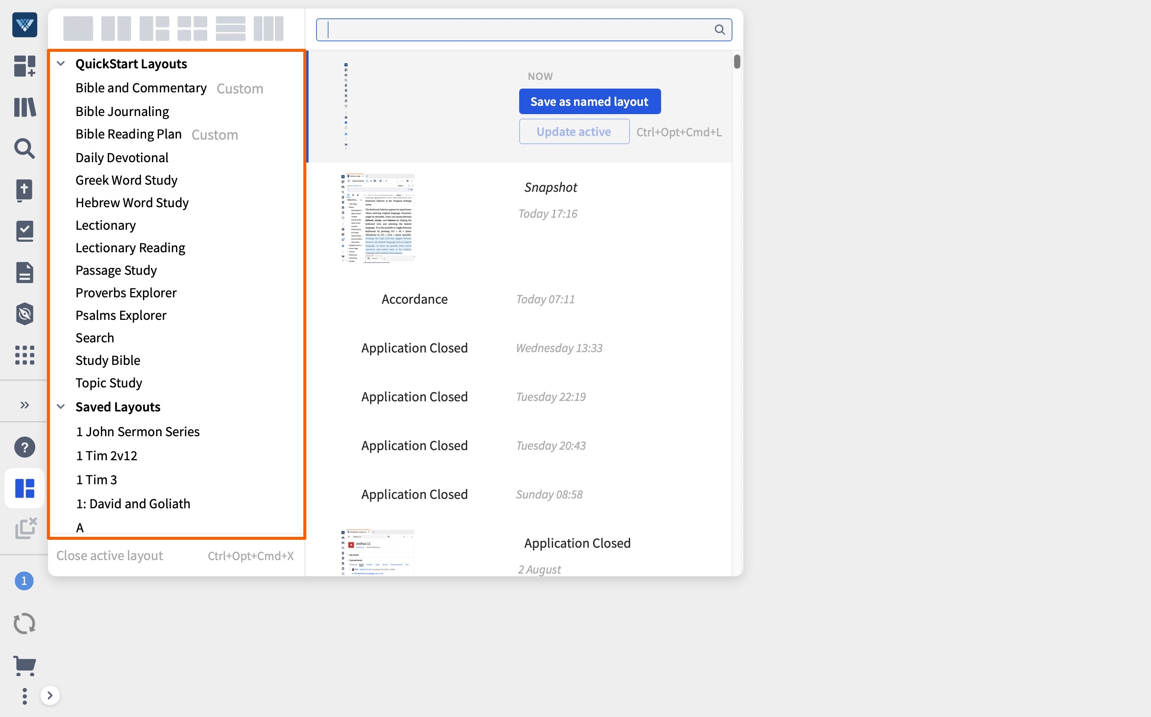Screen dimensions: 1151x717
Task: Click the round right-arrow expand button
Action: tap(50, 696)
